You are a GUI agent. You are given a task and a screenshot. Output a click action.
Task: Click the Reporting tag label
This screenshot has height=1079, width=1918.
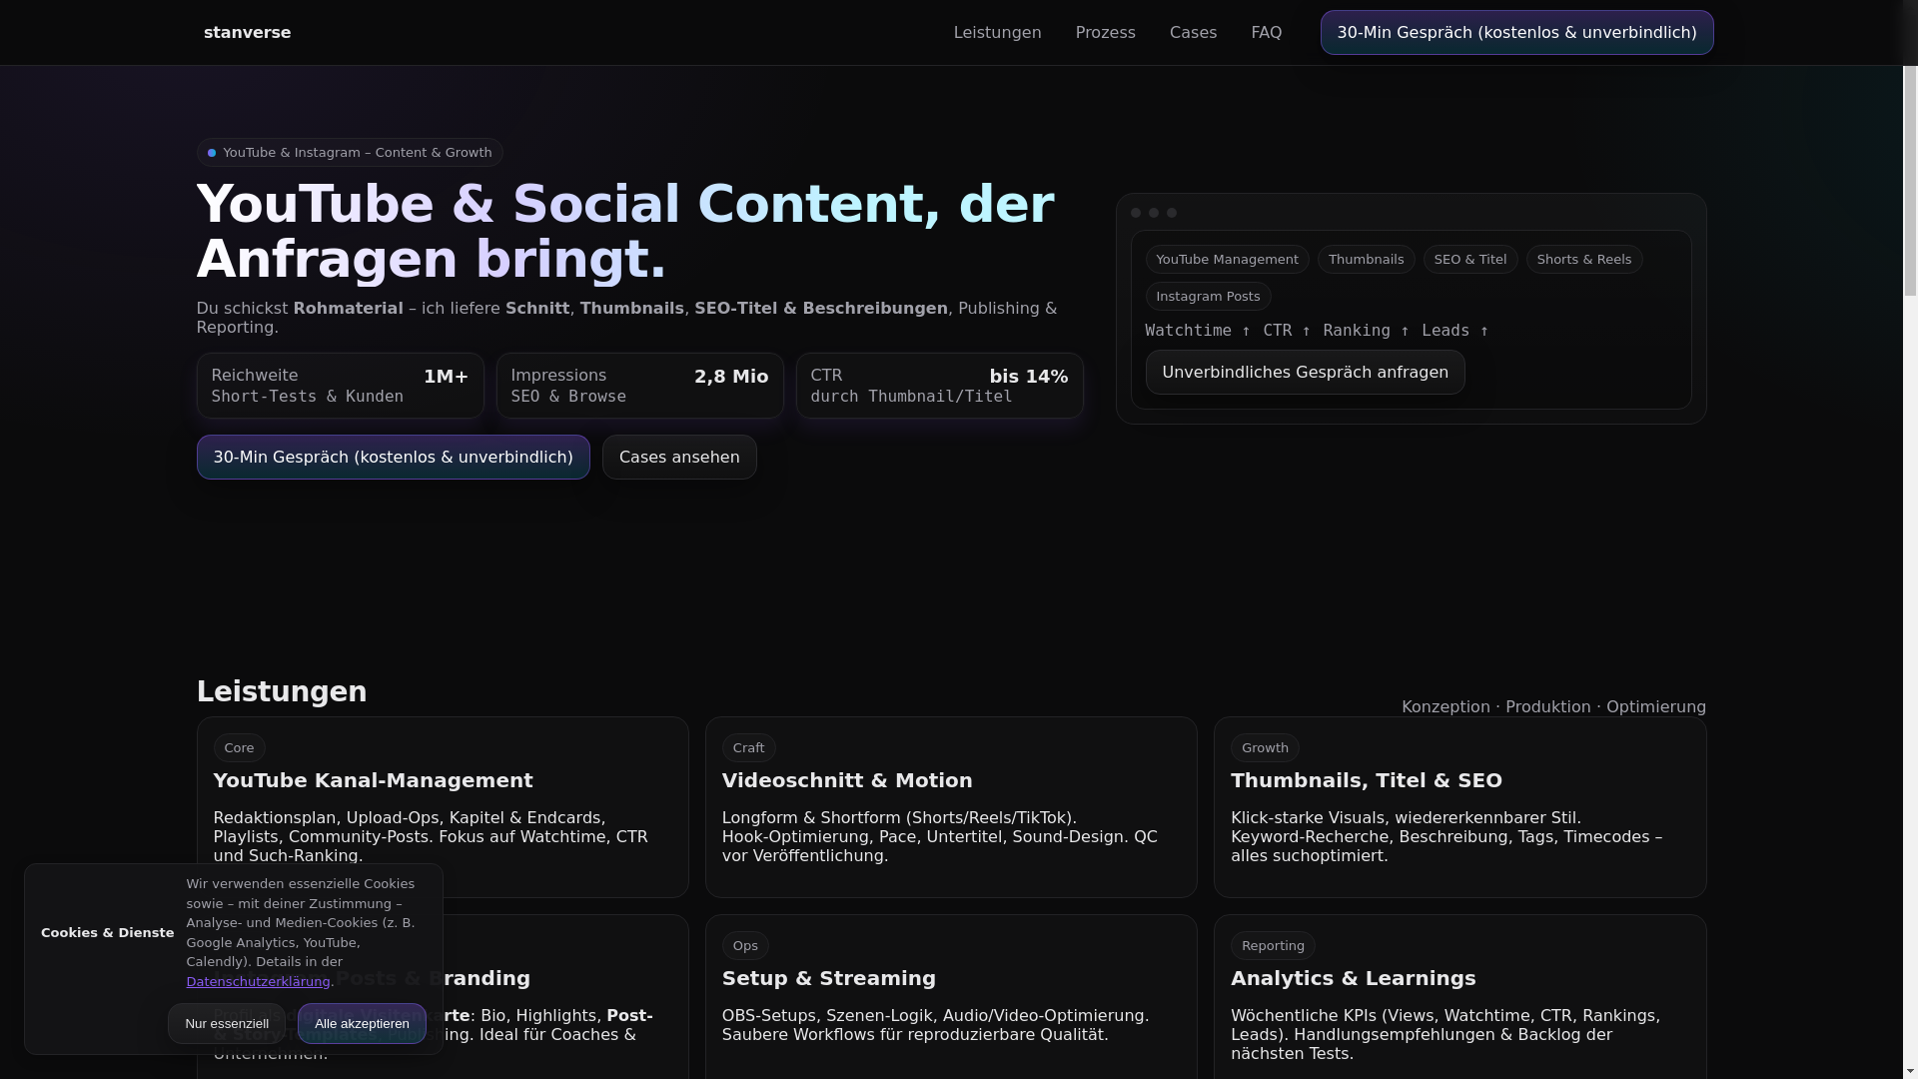(x=1273, y=946)
